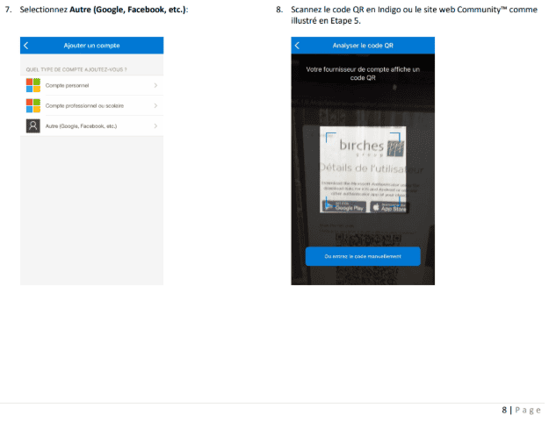Screen dimensions: 549x422
Task: Click the person icon beside Autre
Action: click(x=33, y=126)
